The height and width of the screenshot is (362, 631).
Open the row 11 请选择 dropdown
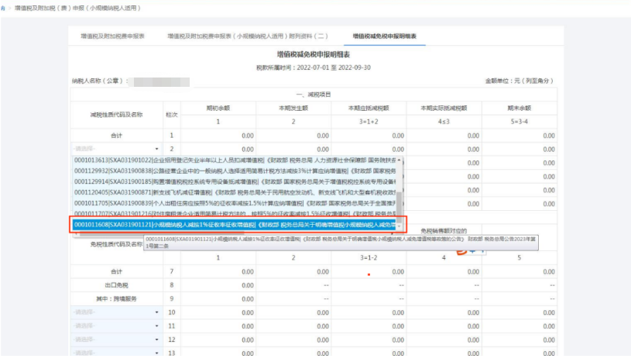point(156,326)
